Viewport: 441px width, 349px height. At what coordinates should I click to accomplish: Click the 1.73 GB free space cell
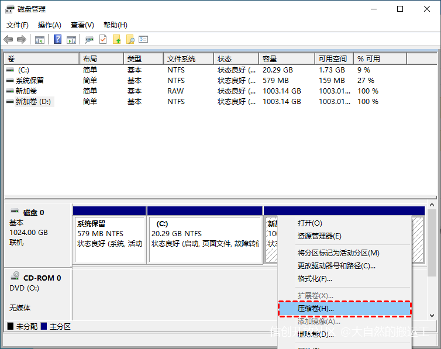[332, 70]
